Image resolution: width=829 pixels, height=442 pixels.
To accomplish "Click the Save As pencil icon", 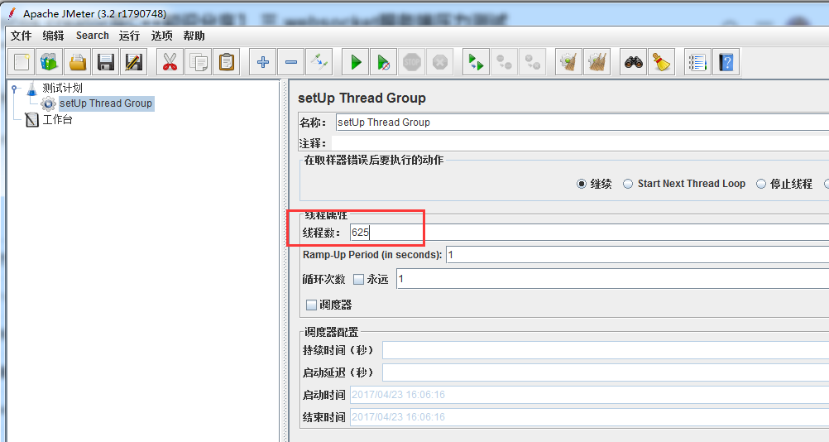I will (134, 62).
